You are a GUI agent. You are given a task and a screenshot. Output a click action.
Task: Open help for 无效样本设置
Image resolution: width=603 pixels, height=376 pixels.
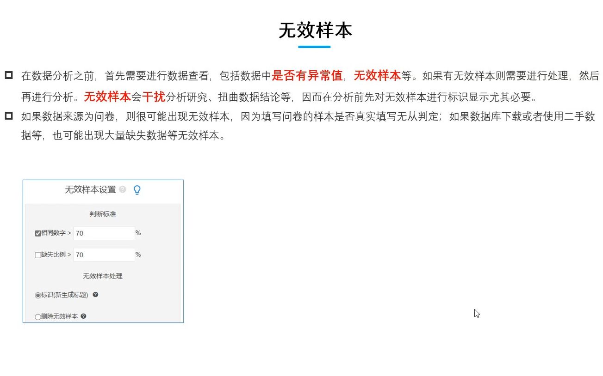click(x=122, y=189)
